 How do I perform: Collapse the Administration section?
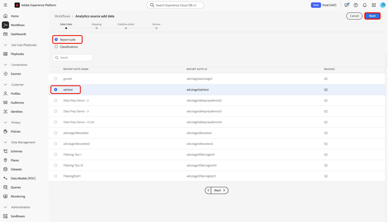pyautogui.click(x=6, y=207)
